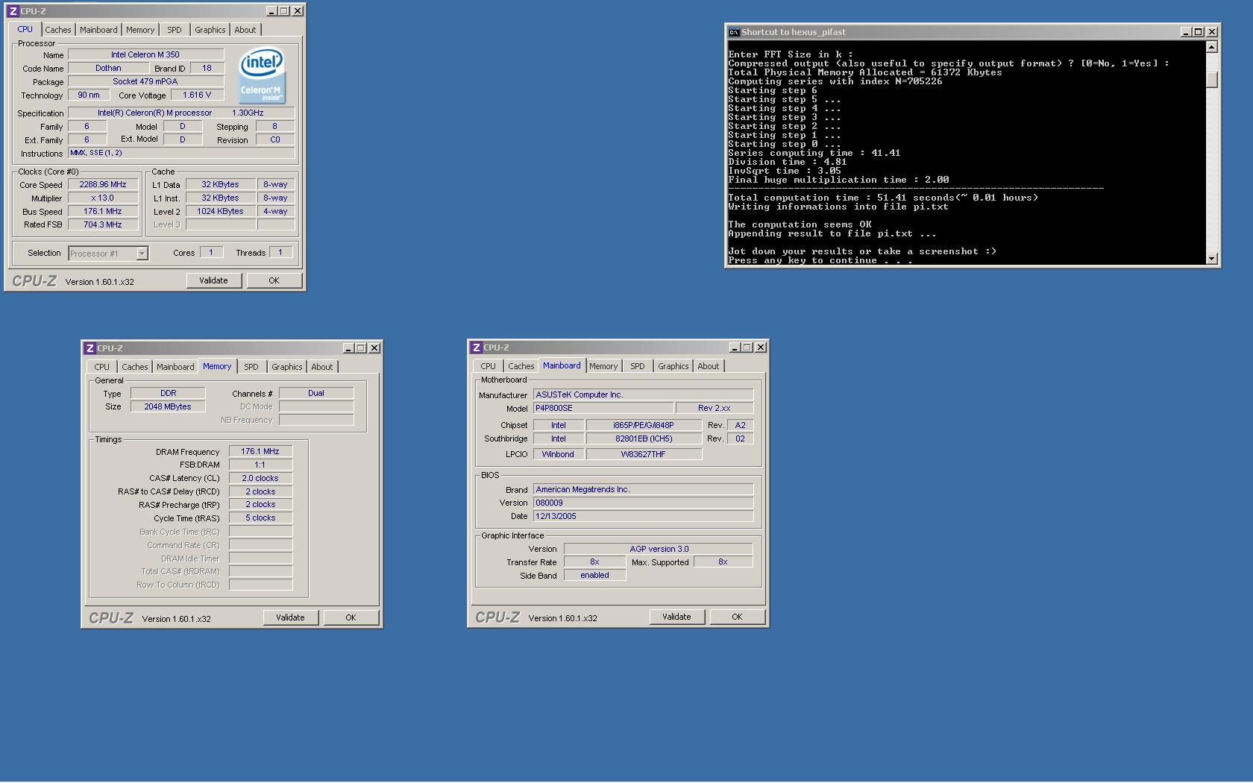Click the Multiplier value x 13.0
This screenshot has height=783, width=1253.
(x=103, y=198)
